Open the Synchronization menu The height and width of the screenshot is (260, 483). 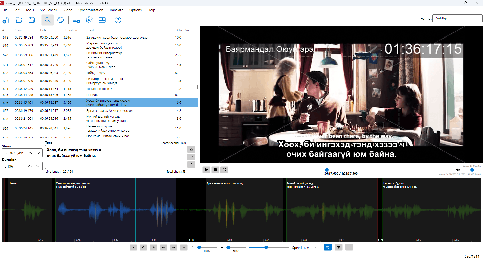tap(91, 10)
